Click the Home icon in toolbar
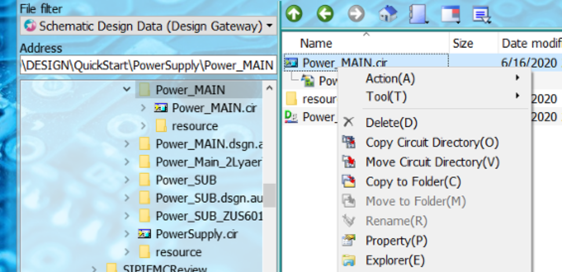 [387, 14]
